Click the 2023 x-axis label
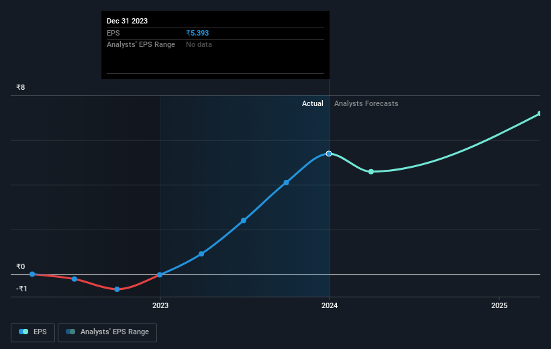 (x=160, y=306)
